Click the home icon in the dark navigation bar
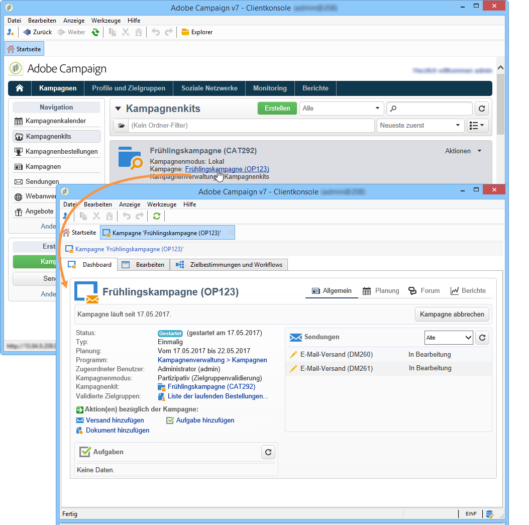 click(x=20, y=88)
